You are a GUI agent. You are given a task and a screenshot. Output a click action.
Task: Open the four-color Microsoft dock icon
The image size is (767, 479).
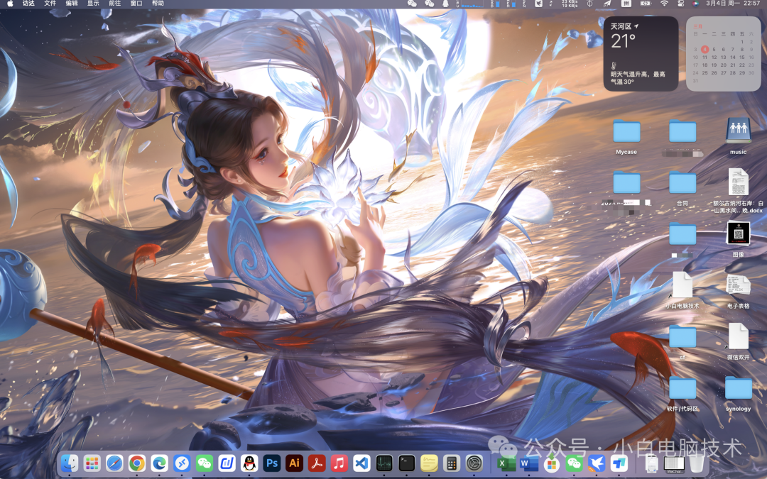(x=551, y=463)
